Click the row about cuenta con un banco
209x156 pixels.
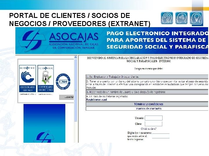pyautogui.click(x=147, y=84)
